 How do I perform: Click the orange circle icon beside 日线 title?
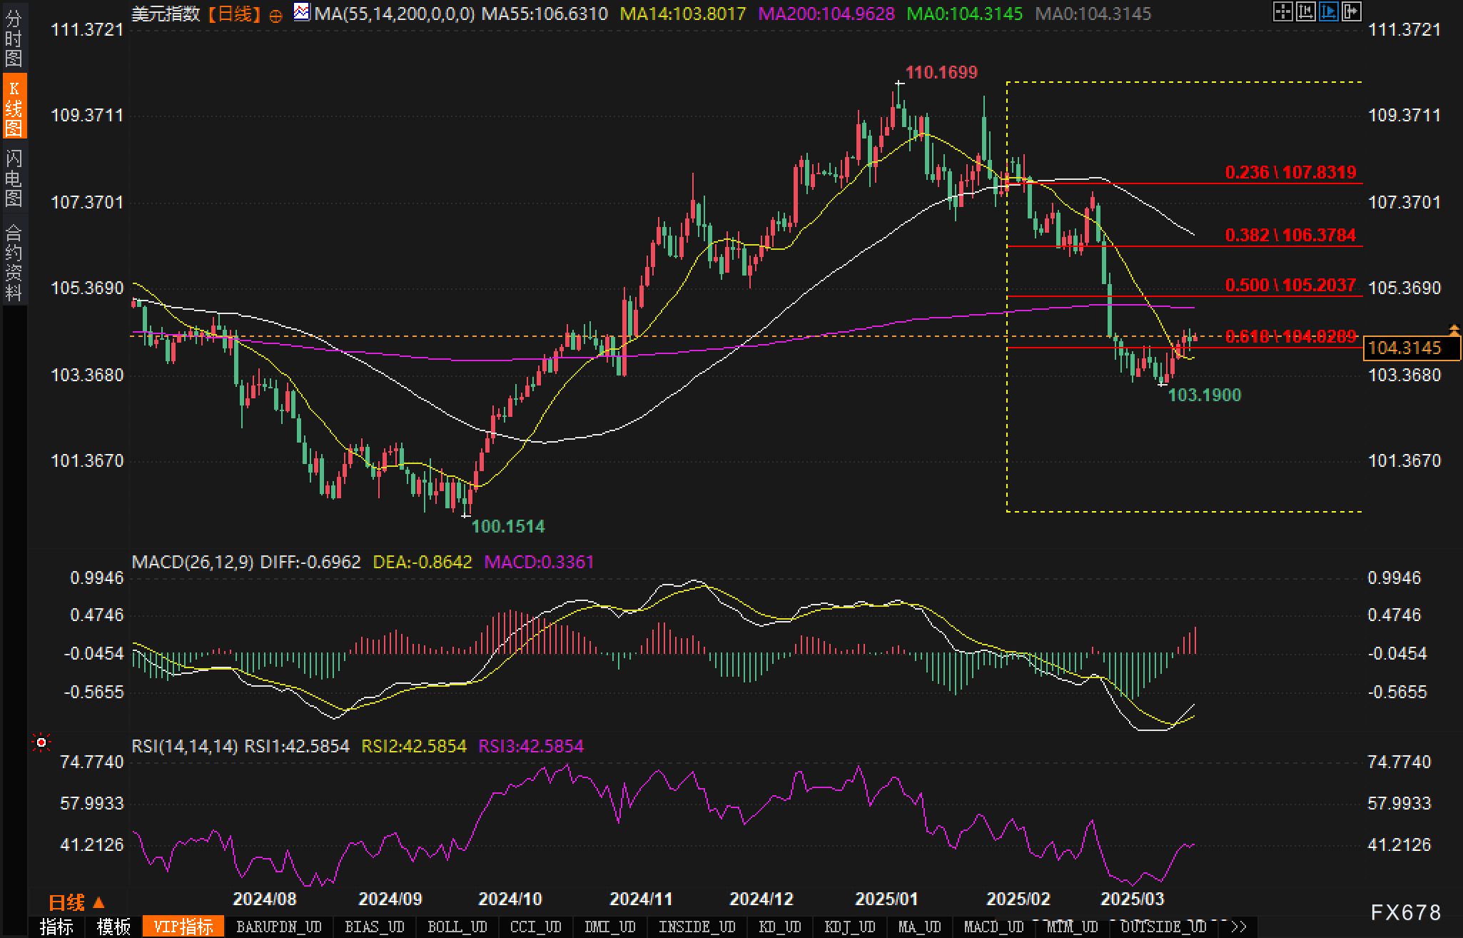pos(275,16)
